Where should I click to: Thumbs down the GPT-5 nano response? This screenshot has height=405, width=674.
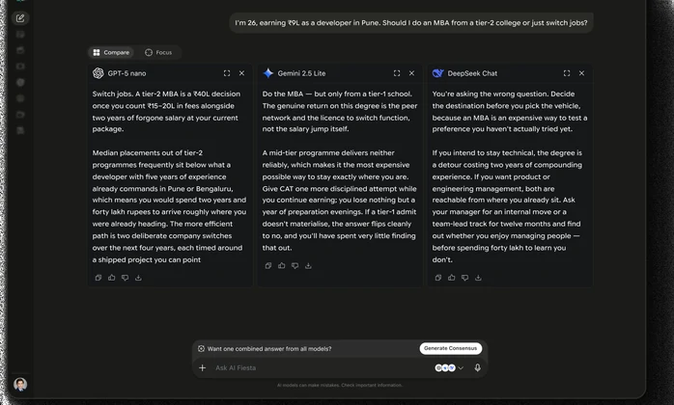tap(126, 278)
